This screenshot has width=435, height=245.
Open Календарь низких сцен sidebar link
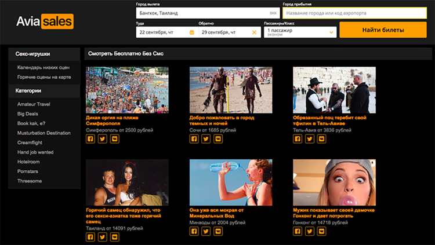pos(43,67)
